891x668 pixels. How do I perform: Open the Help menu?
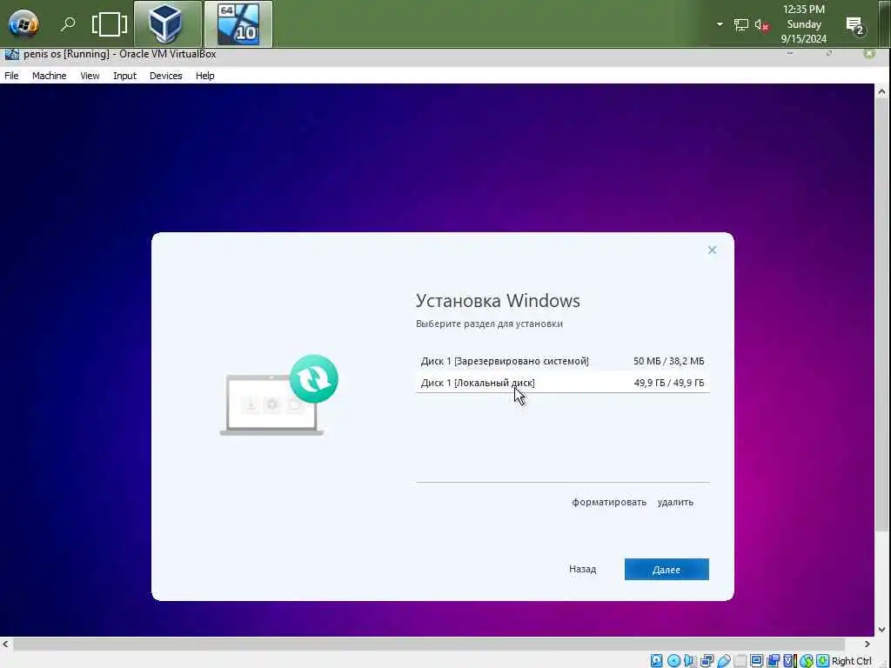coord(204,76)
